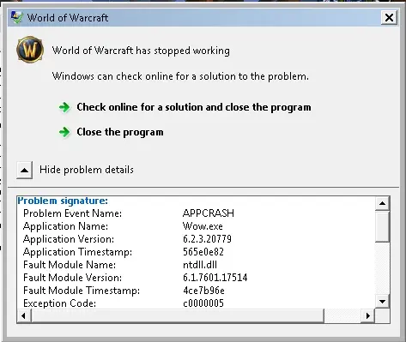Select the Wow.exe application name value
406x342 pixels.
(203, 226)
